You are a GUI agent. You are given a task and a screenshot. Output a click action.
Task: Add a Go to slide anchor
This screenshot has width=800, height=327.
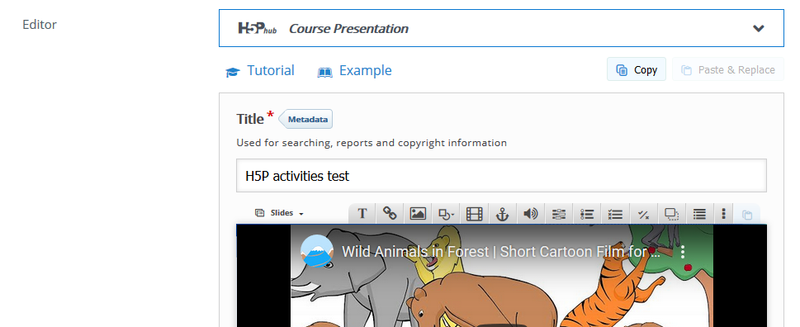503,213
